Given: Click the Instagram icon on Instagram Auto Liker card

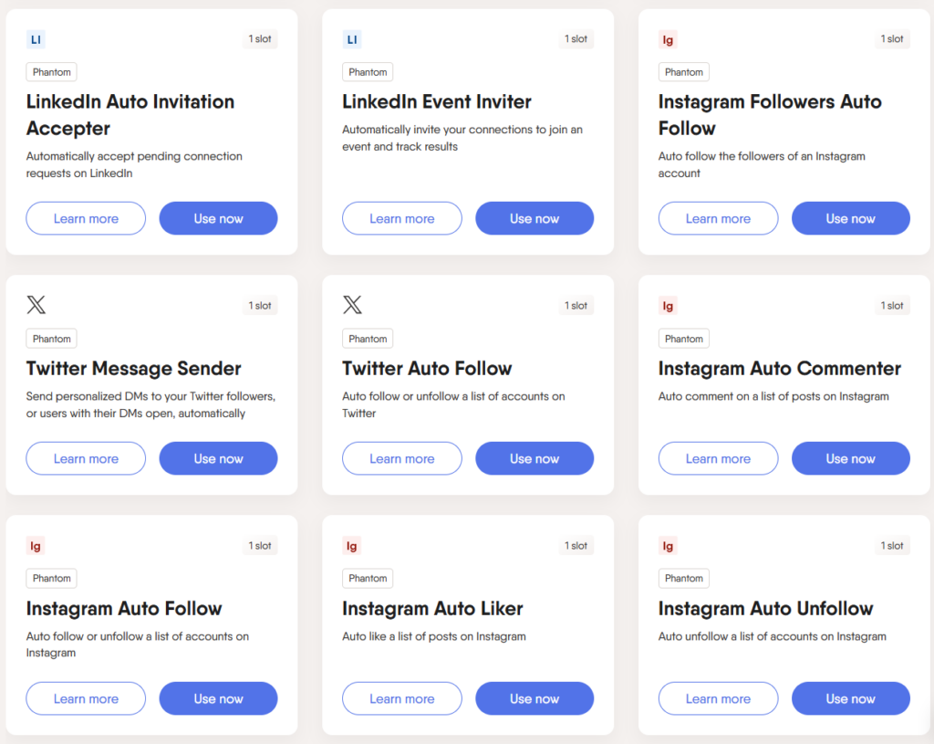Looking at the screenshot, I should pos(352,546).
